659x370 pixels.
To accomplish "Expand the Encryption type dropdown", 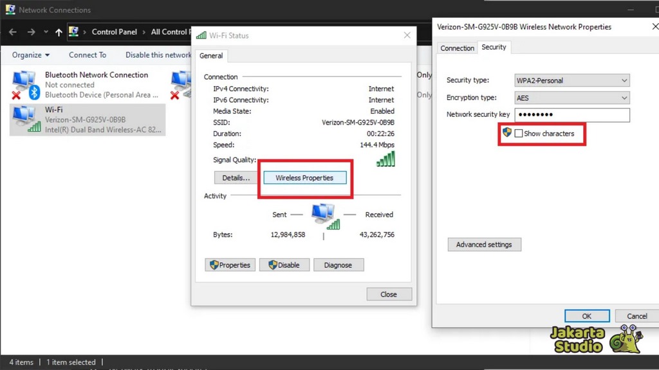I will [571, 98].
